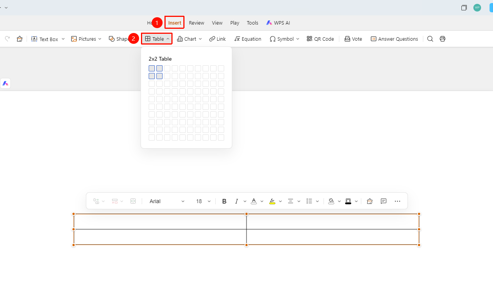The height and width of the screenshot is (288, 493).
Task: Apply the font color button
Action: point(254,201)
